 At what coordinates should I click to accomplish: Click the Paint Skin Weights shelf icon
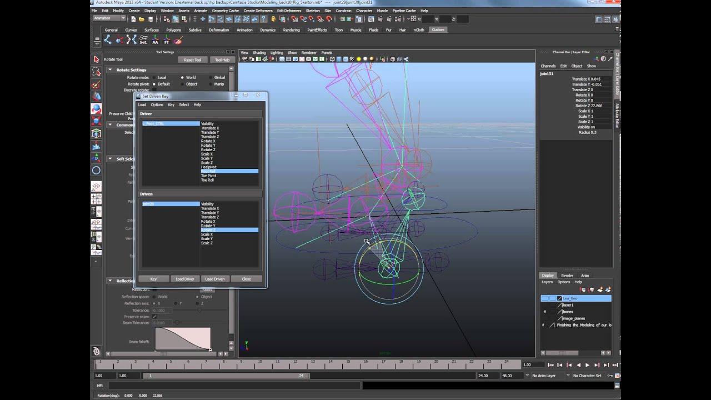point(178,40)
